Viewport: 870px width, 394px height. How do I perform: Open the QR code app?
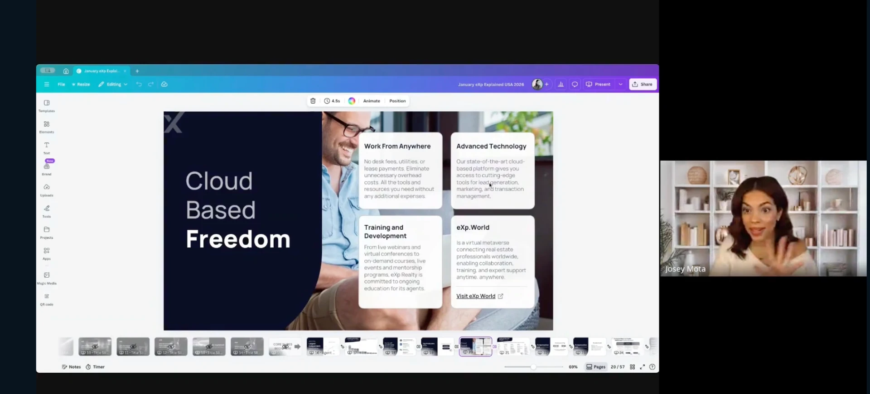(x=47, y=299)
